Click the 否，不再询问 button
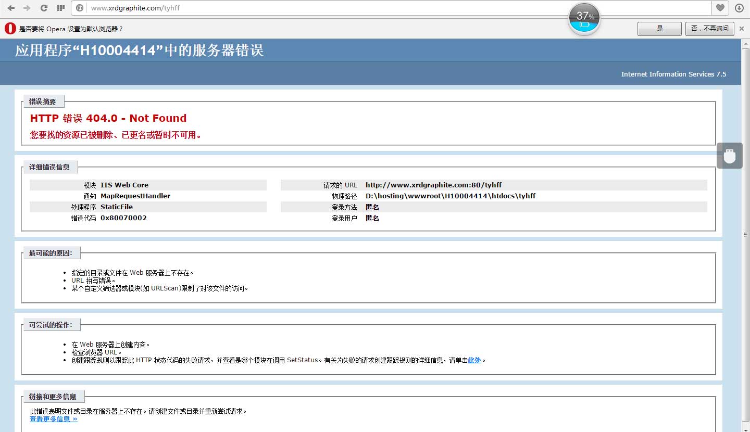Image resolution: width=750 pixels, height=432 pixels. [x=710, y=29]
